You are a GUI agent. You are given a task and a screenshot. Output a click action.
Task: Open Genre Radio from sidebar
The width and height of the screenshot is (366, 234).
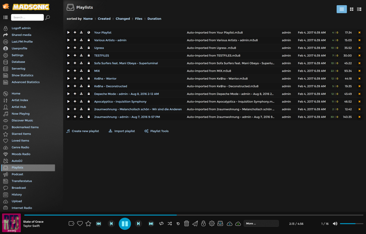[x=20, y=147]
